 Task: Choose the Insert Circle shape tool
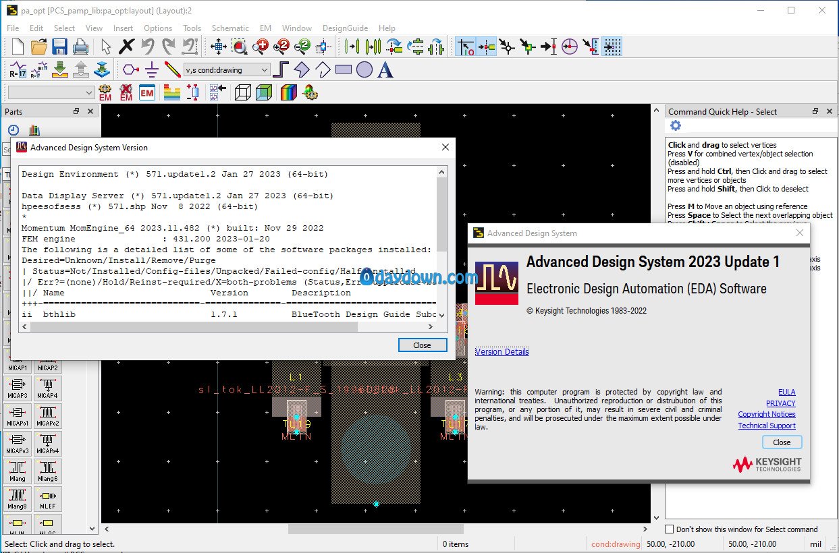(x=364, y=69)
